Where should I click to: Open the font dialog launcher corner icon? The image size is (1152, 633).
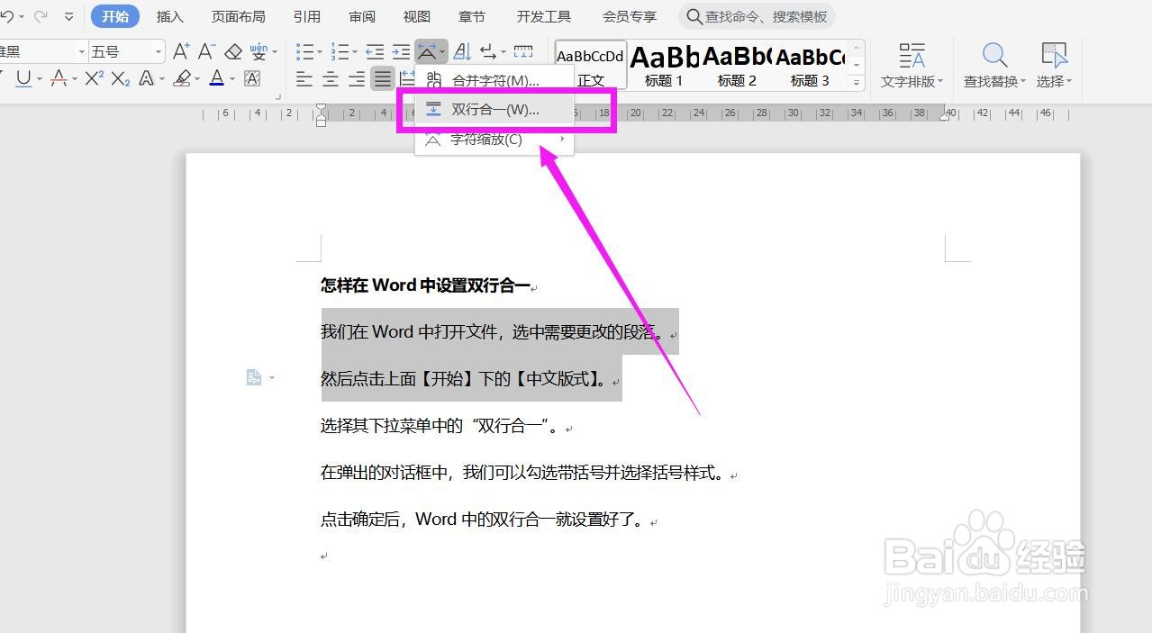click(x=278, y=96)
